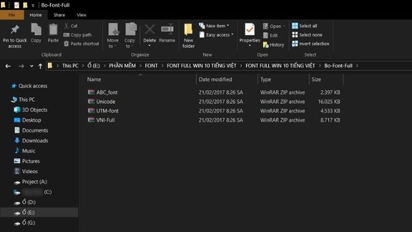412x232 pixels.
Task: Click the Edit button in ribbon
Action: tap(270, 35)
